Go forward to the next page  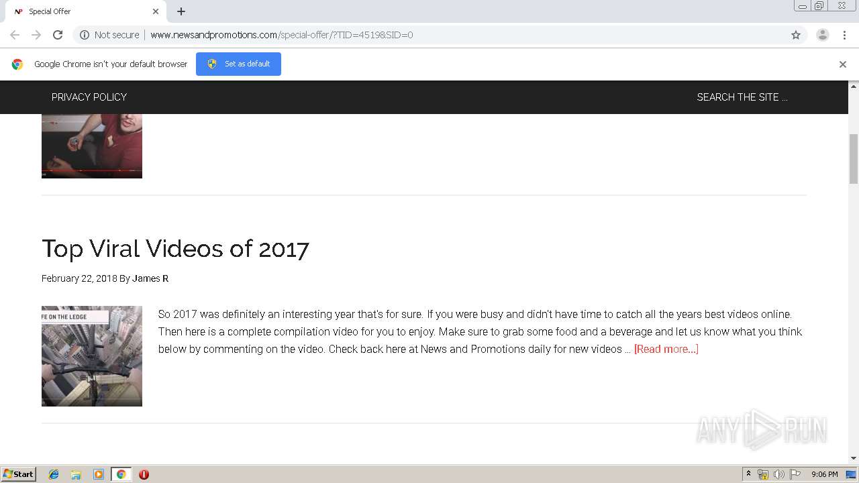click(36, 35)
